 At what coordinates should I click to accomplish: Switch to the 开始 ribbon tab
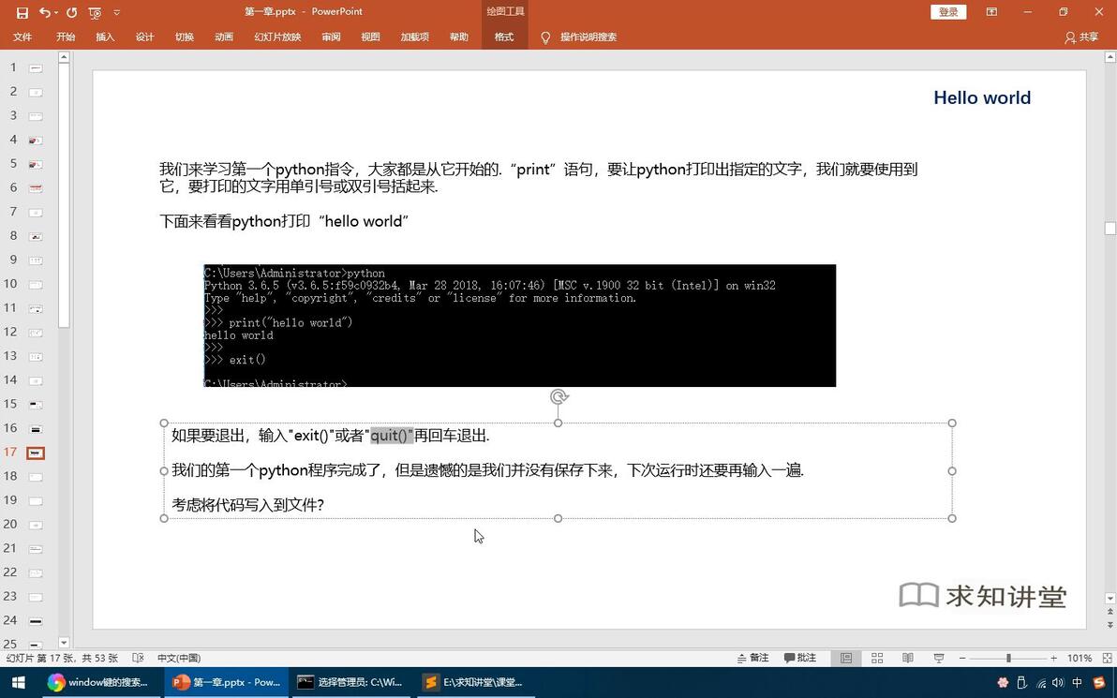(x=66, y=37)
